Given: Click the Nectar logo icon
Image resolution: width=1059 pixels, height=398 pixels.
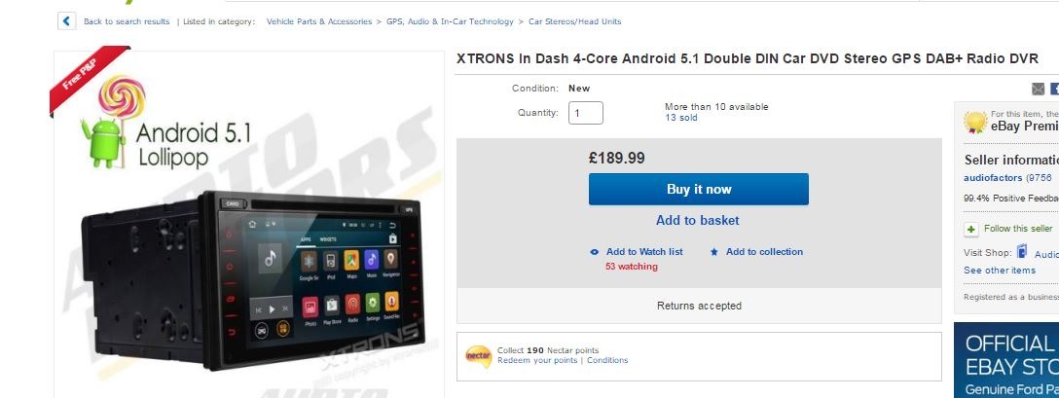Looking at the screenshot, I should click(479, 356).
